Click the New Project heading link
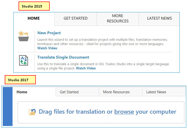188x129 pixels. 49,33
